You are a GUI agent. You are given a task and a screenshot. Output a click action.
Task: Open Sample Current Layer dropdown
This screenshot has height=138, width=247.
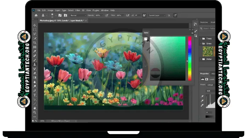tap(157, 15)
